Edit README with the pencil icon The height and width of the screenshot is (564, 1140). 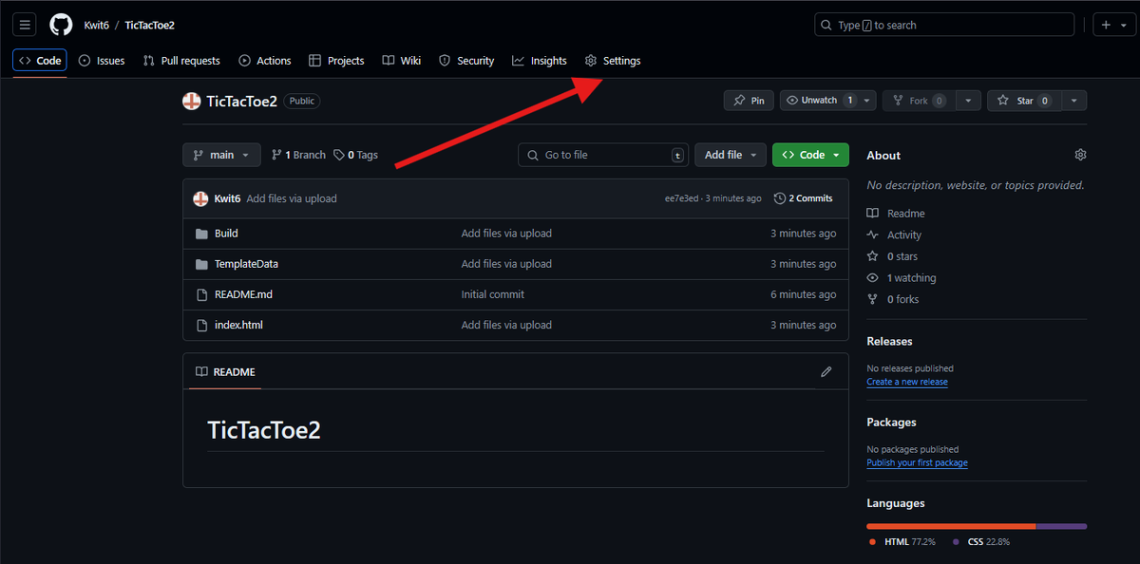(826, 372)
